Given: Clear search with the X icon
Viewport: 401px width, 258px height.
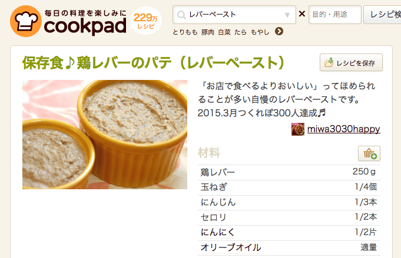Looking at the screenshot, I should pos(302,14).
